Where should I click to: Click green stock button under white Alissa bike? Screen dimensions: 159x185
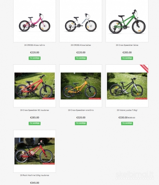pos(81,58)
